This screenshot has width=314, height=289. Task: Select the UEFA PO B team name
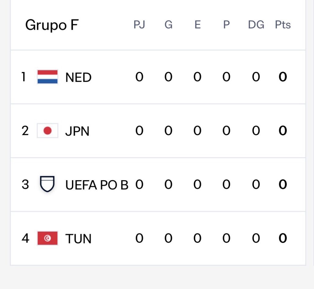pos(97,185)
